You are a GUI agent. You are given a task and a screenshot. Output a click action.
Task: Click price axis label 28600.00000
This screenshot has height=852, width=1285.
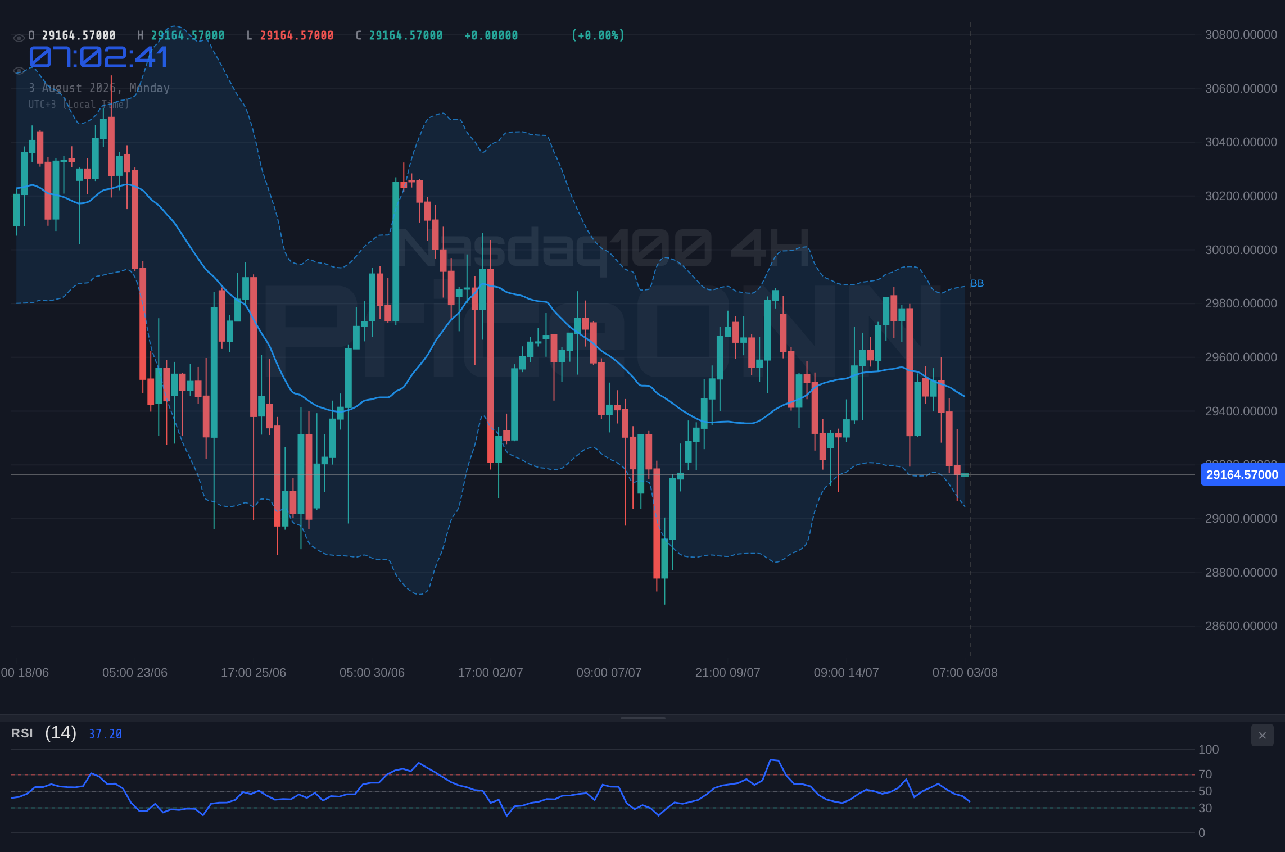pos(1241,626)
